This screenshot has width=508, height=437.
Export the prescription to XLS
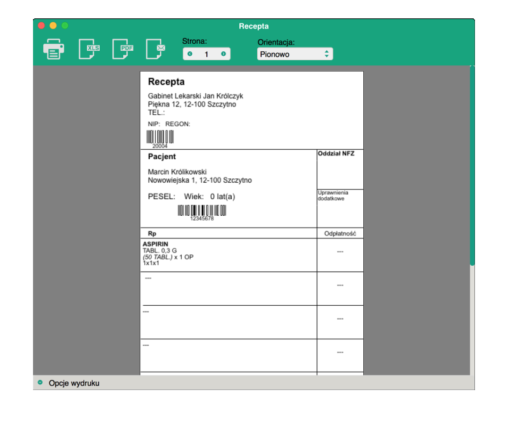coord(89,49)
